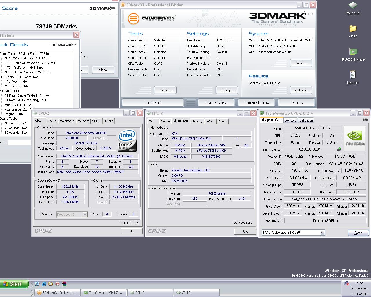Launch Internet Explorer from Quick Launch
This screenshot has width=371, height=297.
tap(44, 284)
